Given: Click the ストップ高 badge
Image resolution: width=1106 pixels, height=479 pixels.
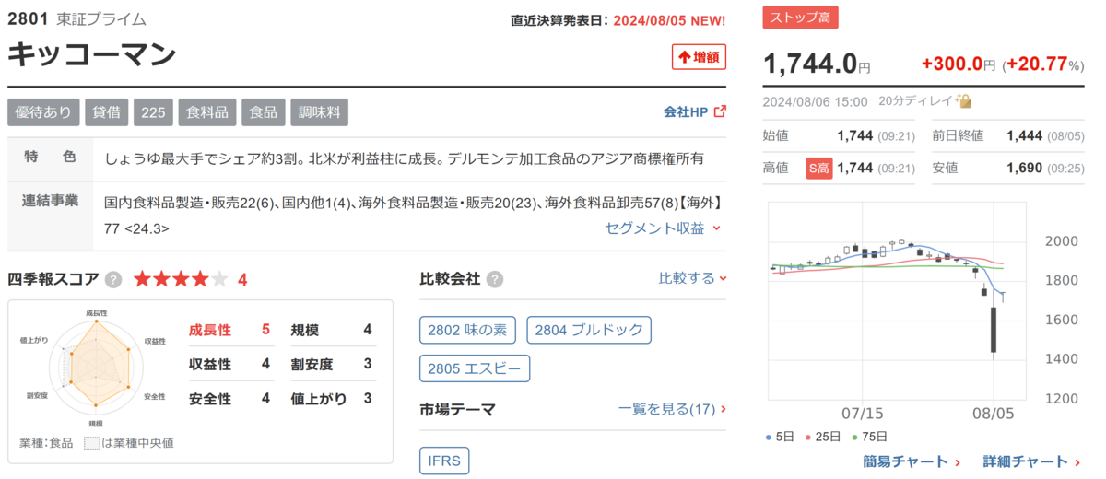Looking at the screenshot, I should (801, 18).
